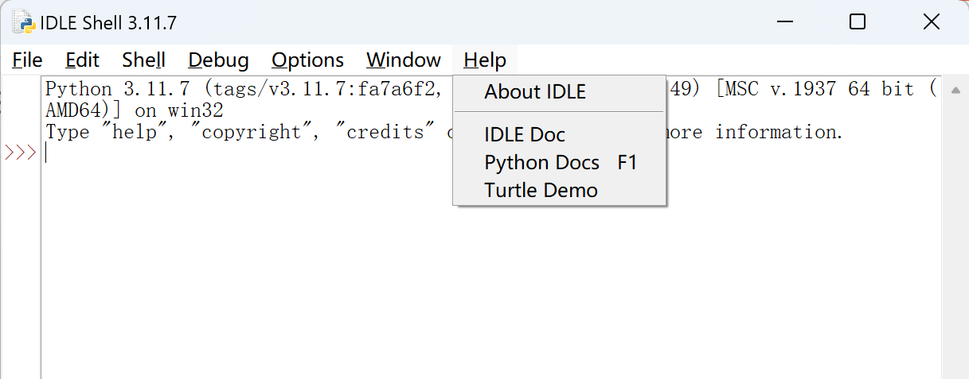Maximize the IDLE Shell window
The height and width of the screenshot is (379, 969).
click(857, 22)
